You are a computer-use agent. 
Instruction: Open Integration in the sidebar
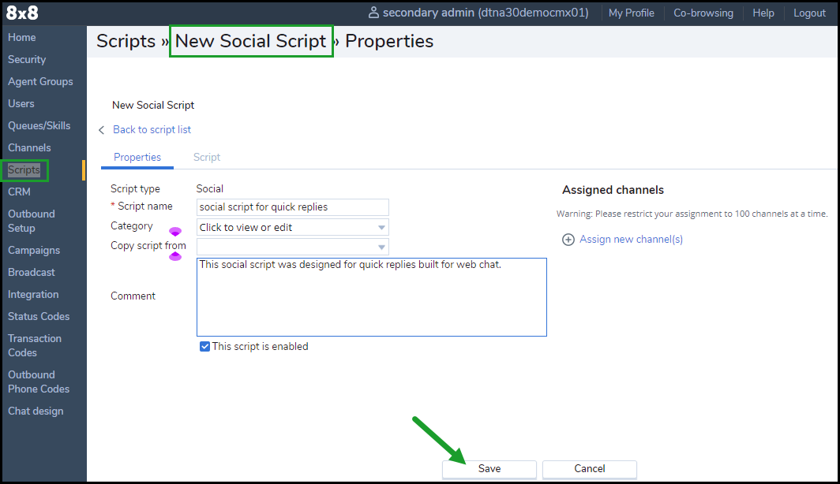33,295
